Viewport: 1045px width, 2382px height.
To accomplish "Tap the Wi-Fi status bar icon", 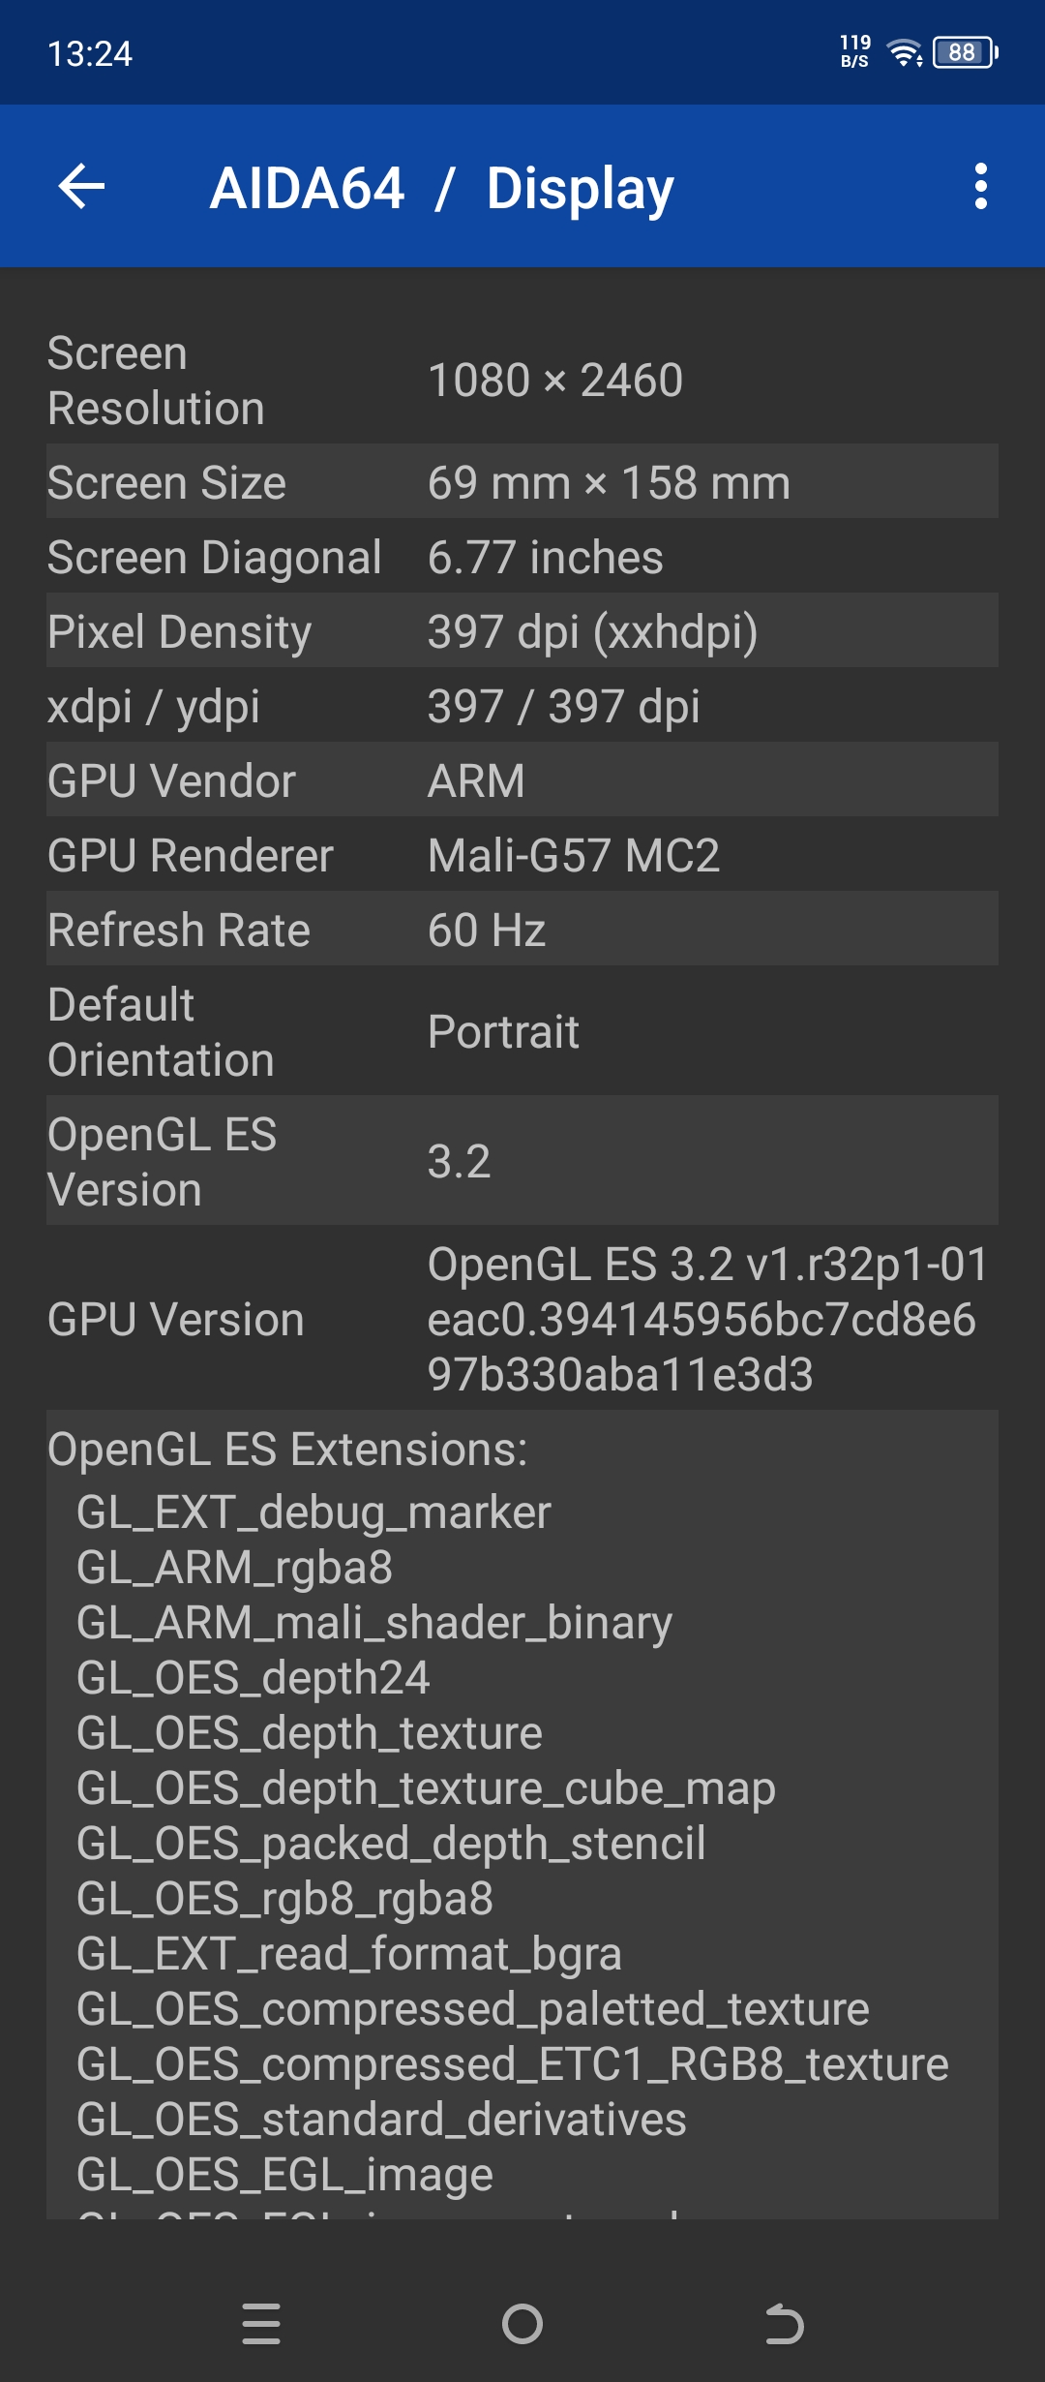I will 905,52.
